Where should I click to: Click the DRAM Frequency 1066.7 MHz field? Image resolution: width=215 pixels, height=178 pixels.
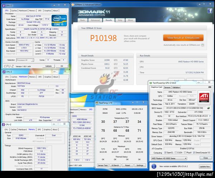(x=42, y=148)
